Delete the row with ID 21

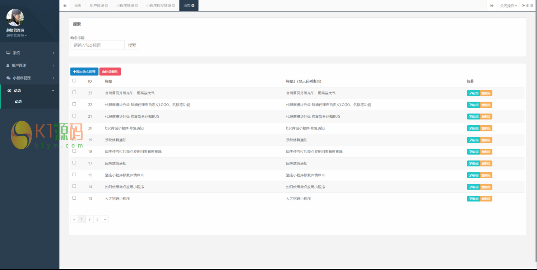coord(486,117)
